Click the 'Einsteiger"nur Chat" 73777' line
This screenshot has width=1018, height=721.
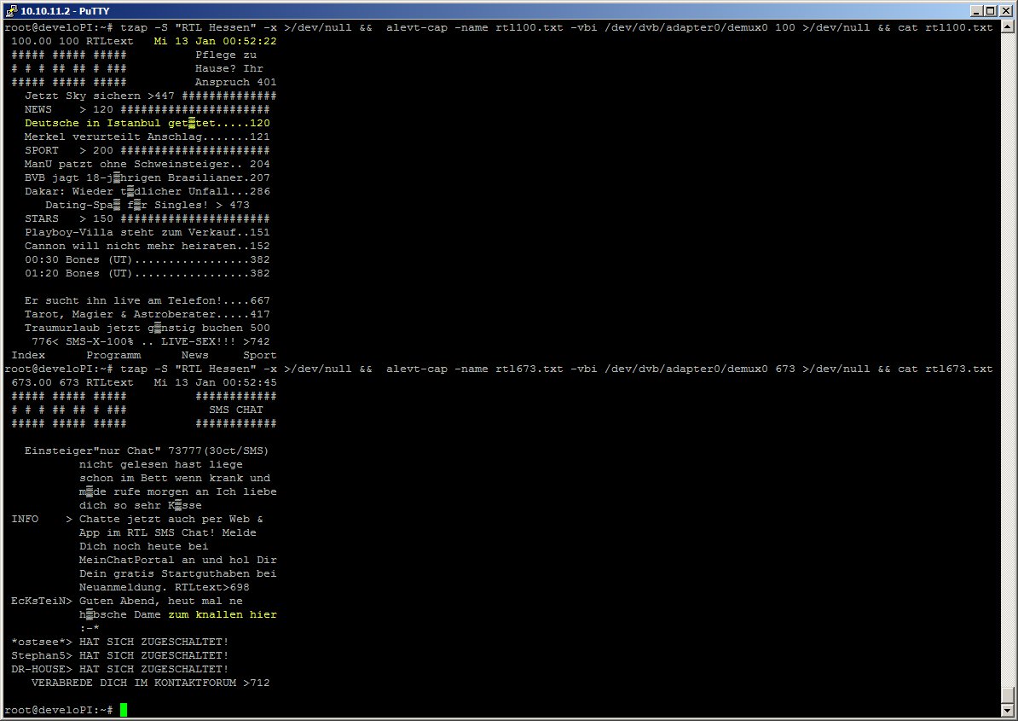tap(147, 451)
